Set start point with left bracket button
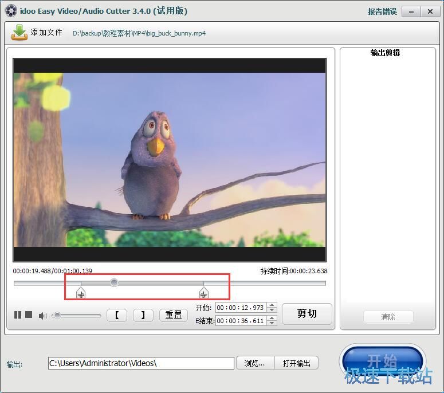 click(117, 316)
